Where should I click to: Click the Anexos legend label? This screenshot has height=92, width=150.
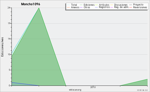(x=75, y=7)
